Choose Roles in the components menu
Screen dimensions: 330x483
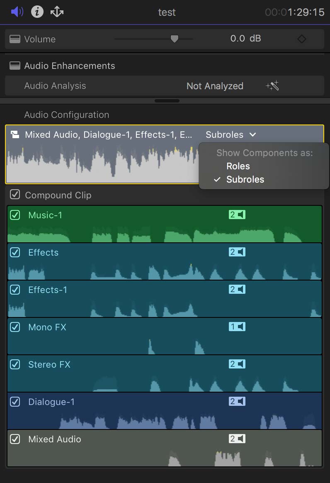238,166
